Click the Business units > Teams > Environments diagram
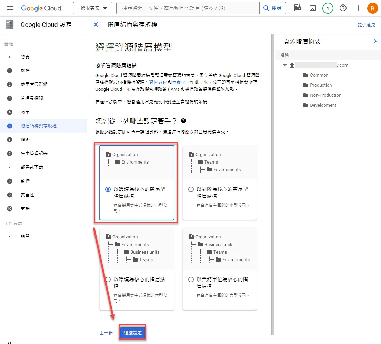This screenshot has height=344, width=381. click(x=219, y=249)
